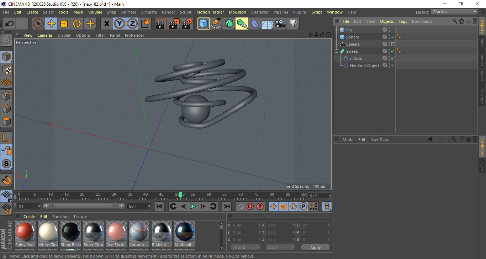Open the Array modeling objects icon
Screen dimensions: 486x259
click(242, 24)
